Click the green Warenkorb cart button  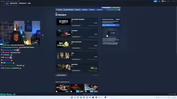pyautogui.click(x=116, y=7)
